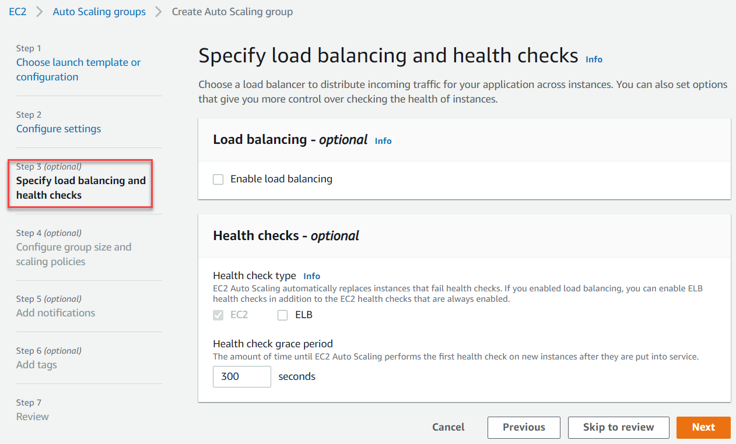This screenshot has width=736, height=444.
Task: Click the 'Health check grace period' label
Action: coord(273,344)
